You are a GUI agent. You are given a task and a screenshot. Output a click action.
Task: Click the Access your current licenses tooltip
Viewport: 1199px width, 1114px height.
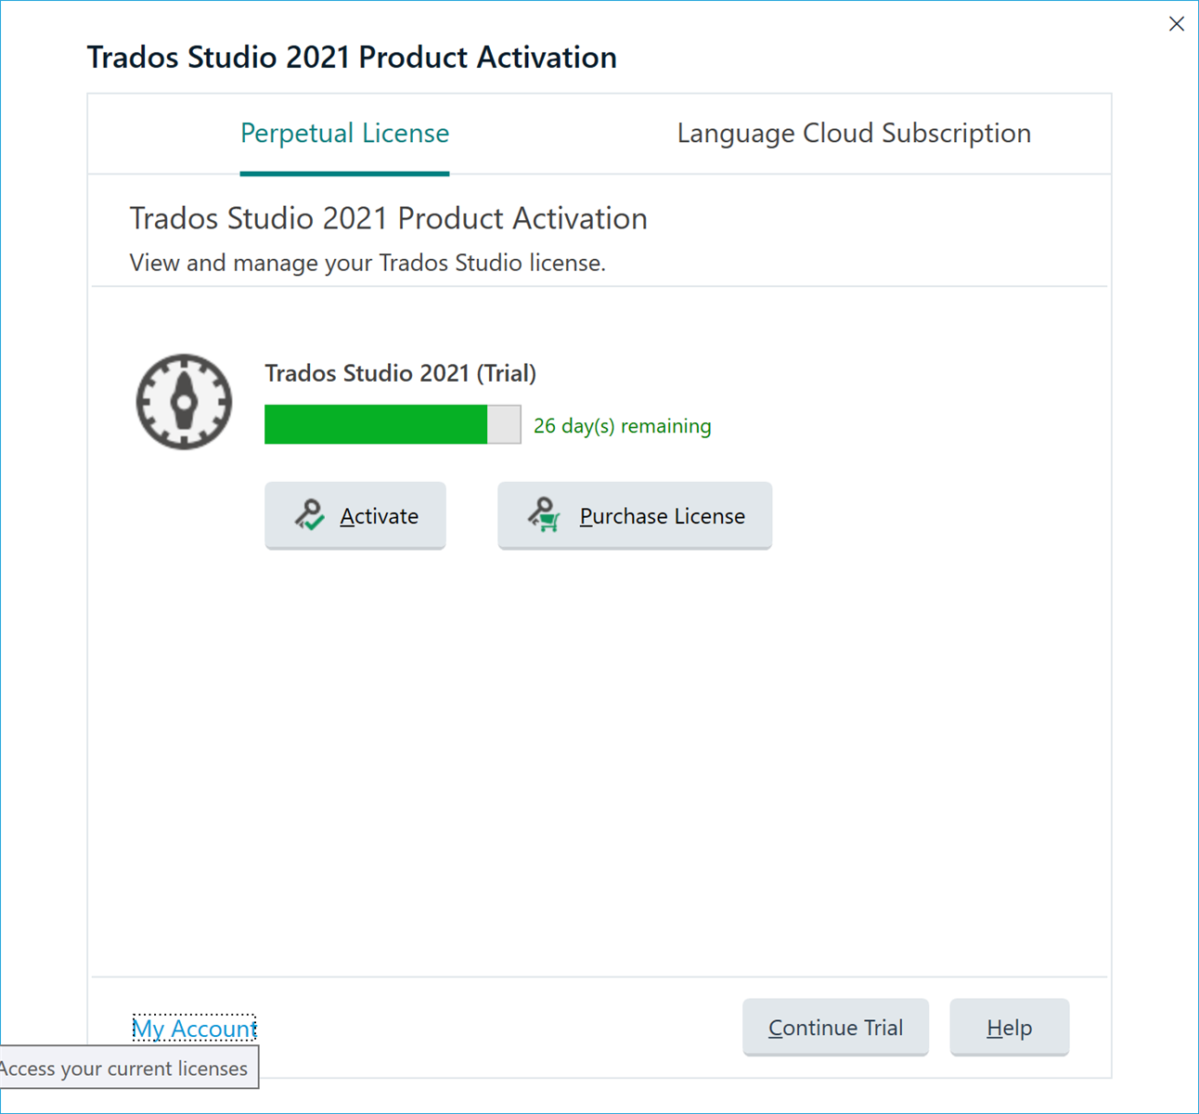pyautogui.click(x=129, y=1069)
